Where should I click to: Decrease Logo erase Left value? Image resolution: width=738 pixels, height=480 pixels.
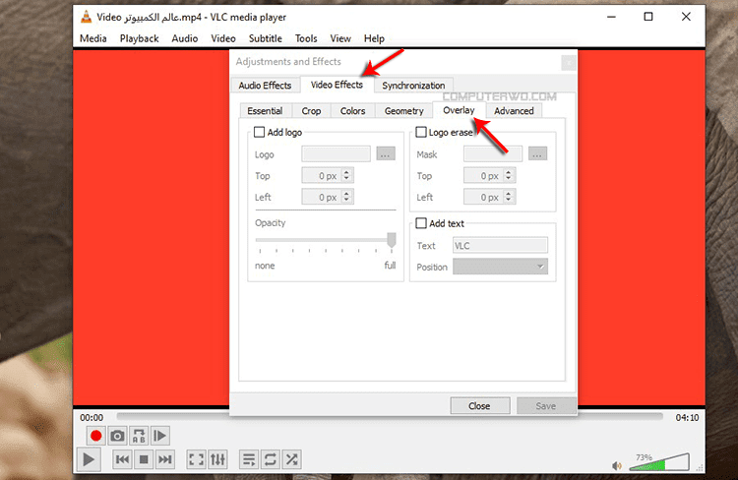509,200
